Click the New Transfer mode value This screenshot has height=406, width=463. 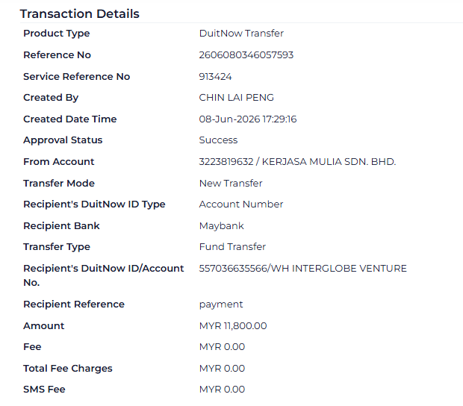231,184
